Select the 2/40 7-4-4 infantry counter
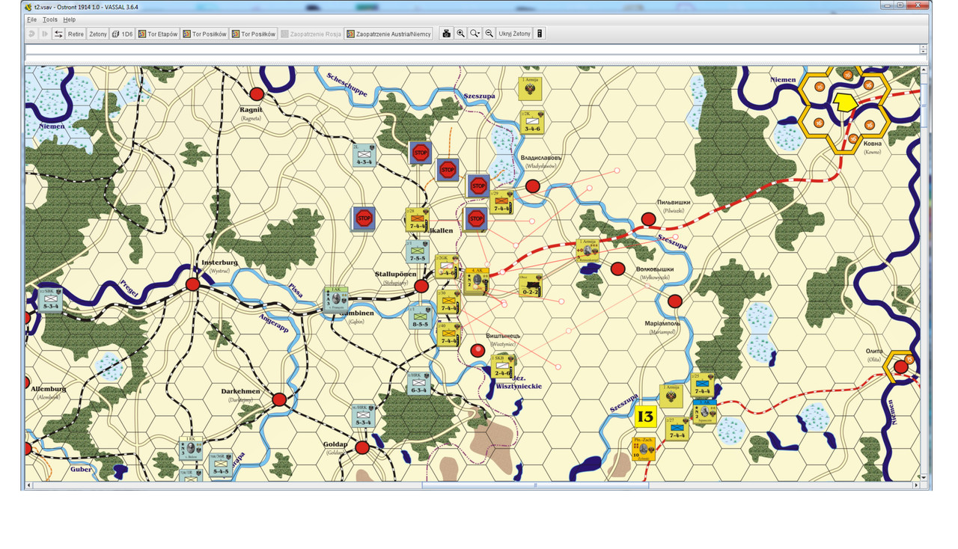958x549 pixels. point(448,334)
